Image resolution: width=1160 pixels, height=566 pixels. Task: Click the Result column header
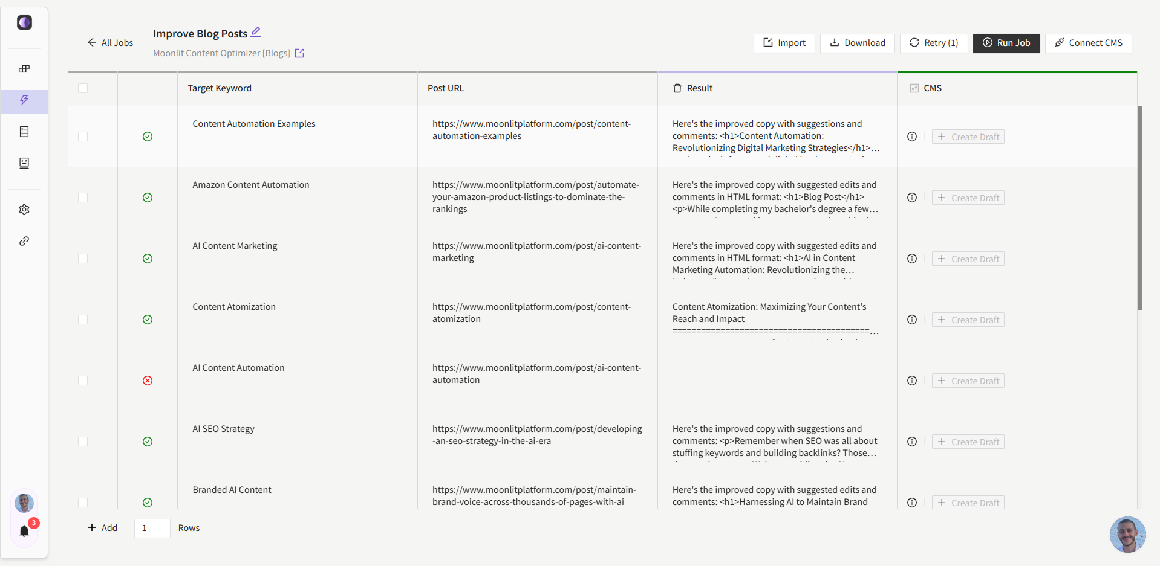700,88
